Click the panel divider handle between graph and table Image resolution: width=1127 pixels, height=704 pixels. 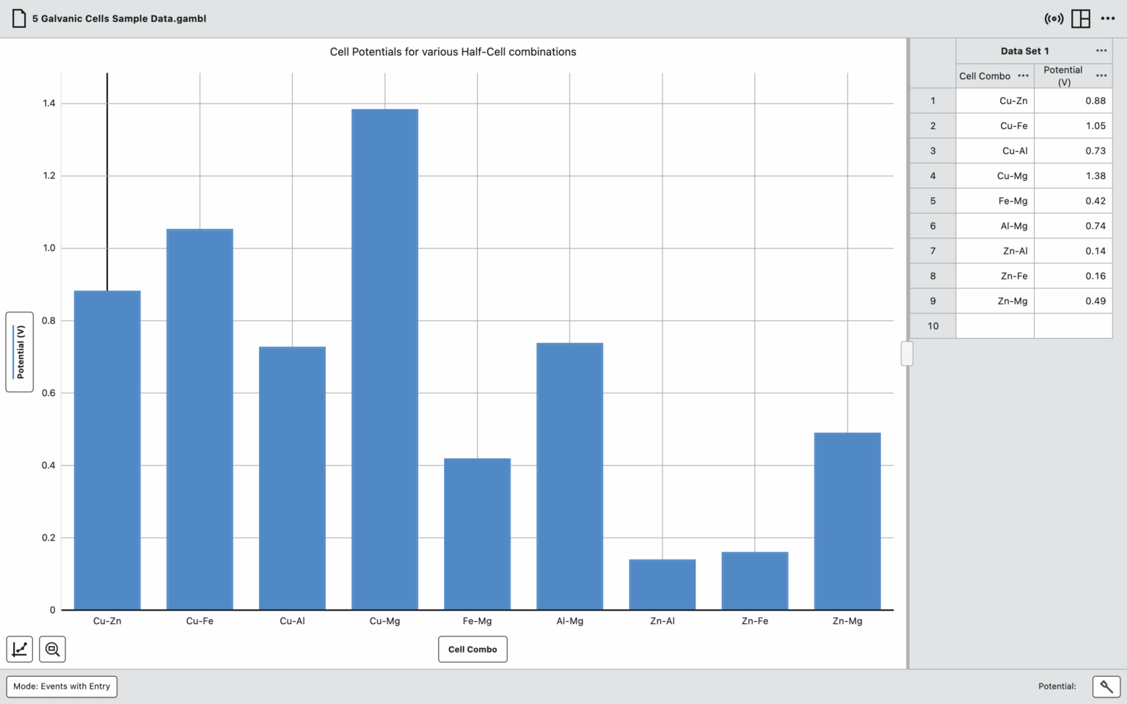coord(907,353)
